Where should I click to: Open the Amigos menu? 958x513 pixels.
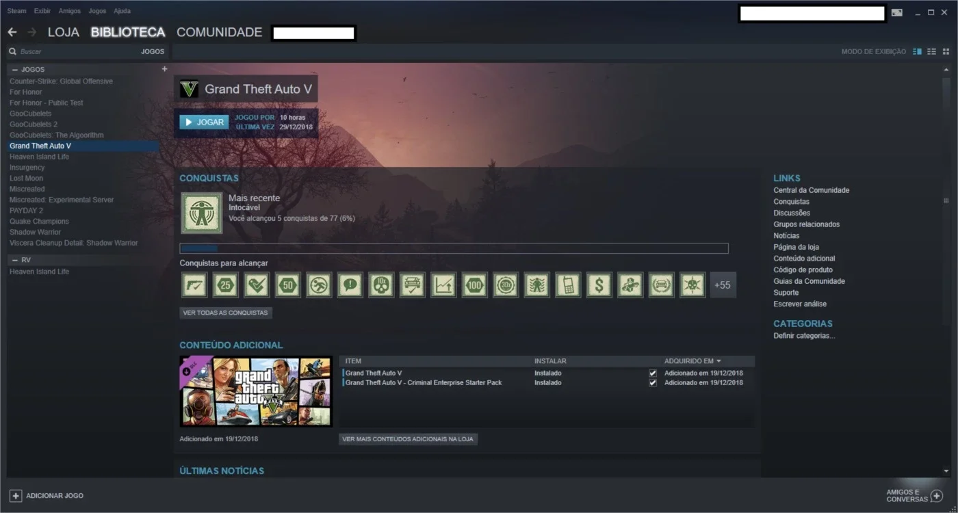(69, 11)
